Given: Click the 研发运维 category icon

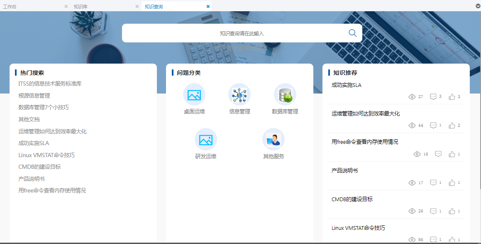Looking at the screenshot, I should click(x=206, y=140).
